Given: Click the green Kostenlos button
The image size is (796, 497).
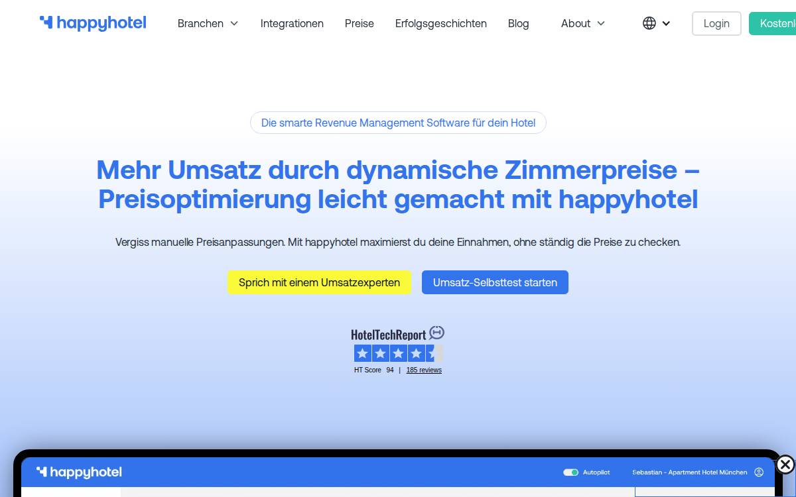Looking at the screenshot, I should point(773,23).
